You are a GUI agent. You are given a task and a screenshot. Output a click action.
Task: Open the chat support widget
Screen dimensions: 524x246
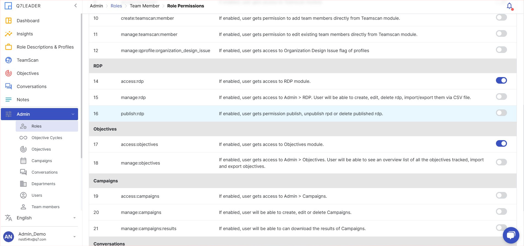tap(511, 235)
